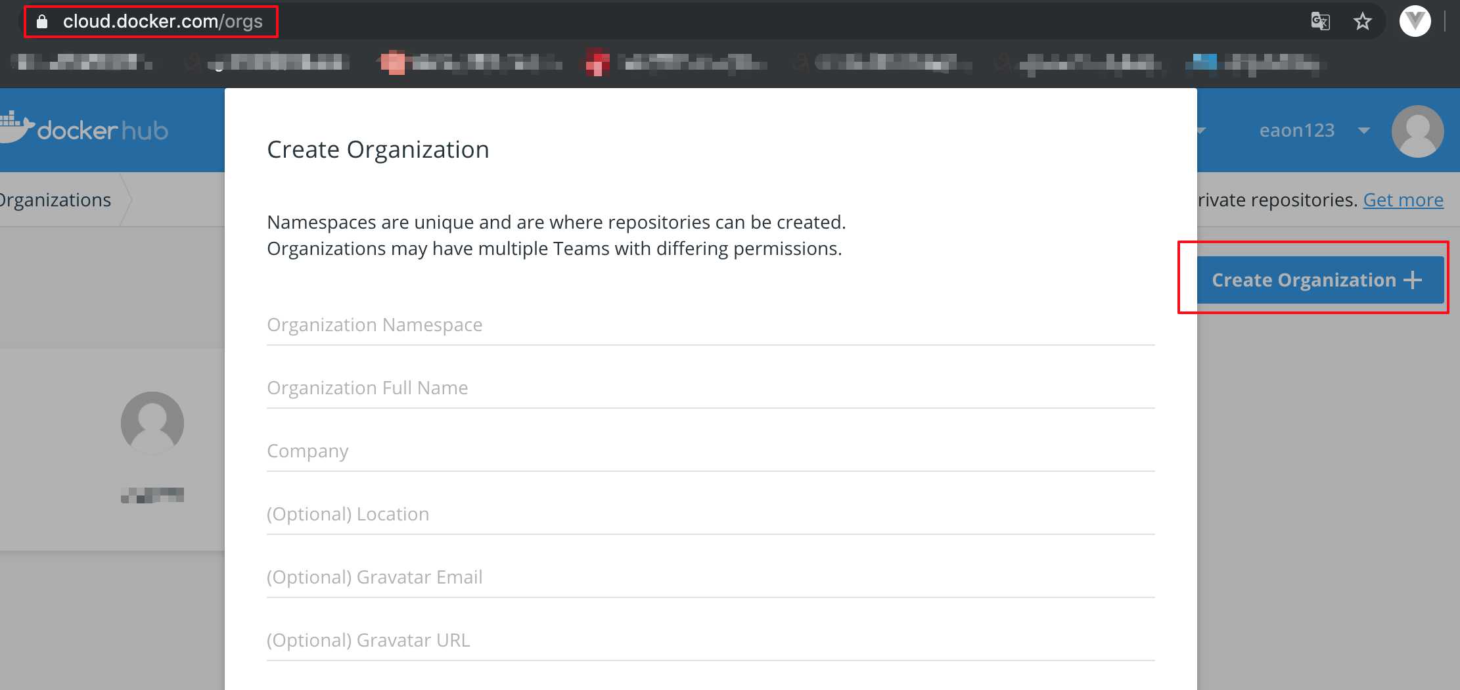Click the Optional Gravatar Email field

tap(710, 578)
